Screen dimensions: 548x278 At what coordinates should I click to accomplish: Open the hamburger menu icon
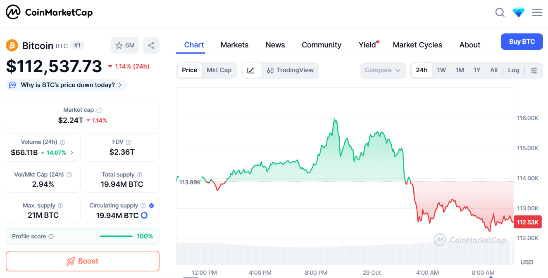point(537,12)
